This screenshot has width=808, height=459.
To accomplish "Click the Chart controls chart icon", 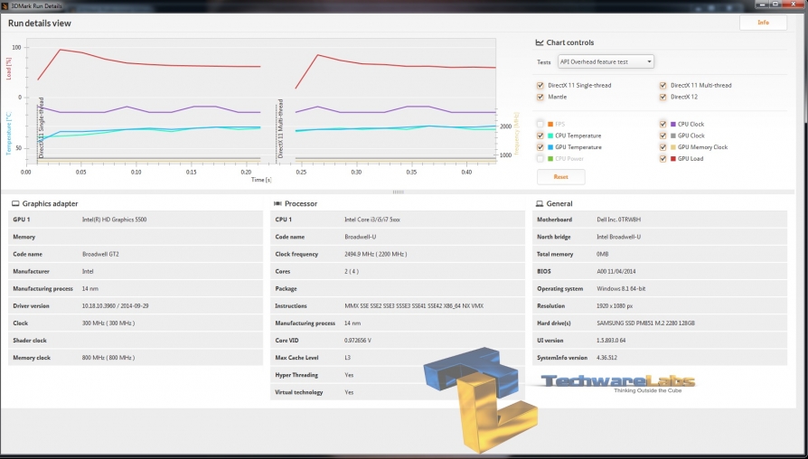I will coord(540,42).
